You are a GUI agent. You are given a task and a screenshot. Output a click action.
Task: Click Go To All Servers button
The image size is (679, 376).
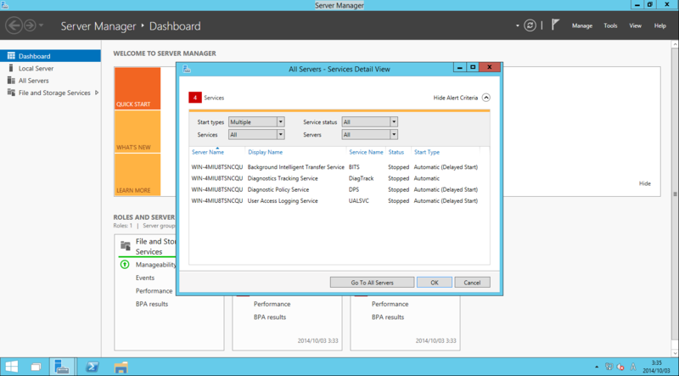coord(372,283)
